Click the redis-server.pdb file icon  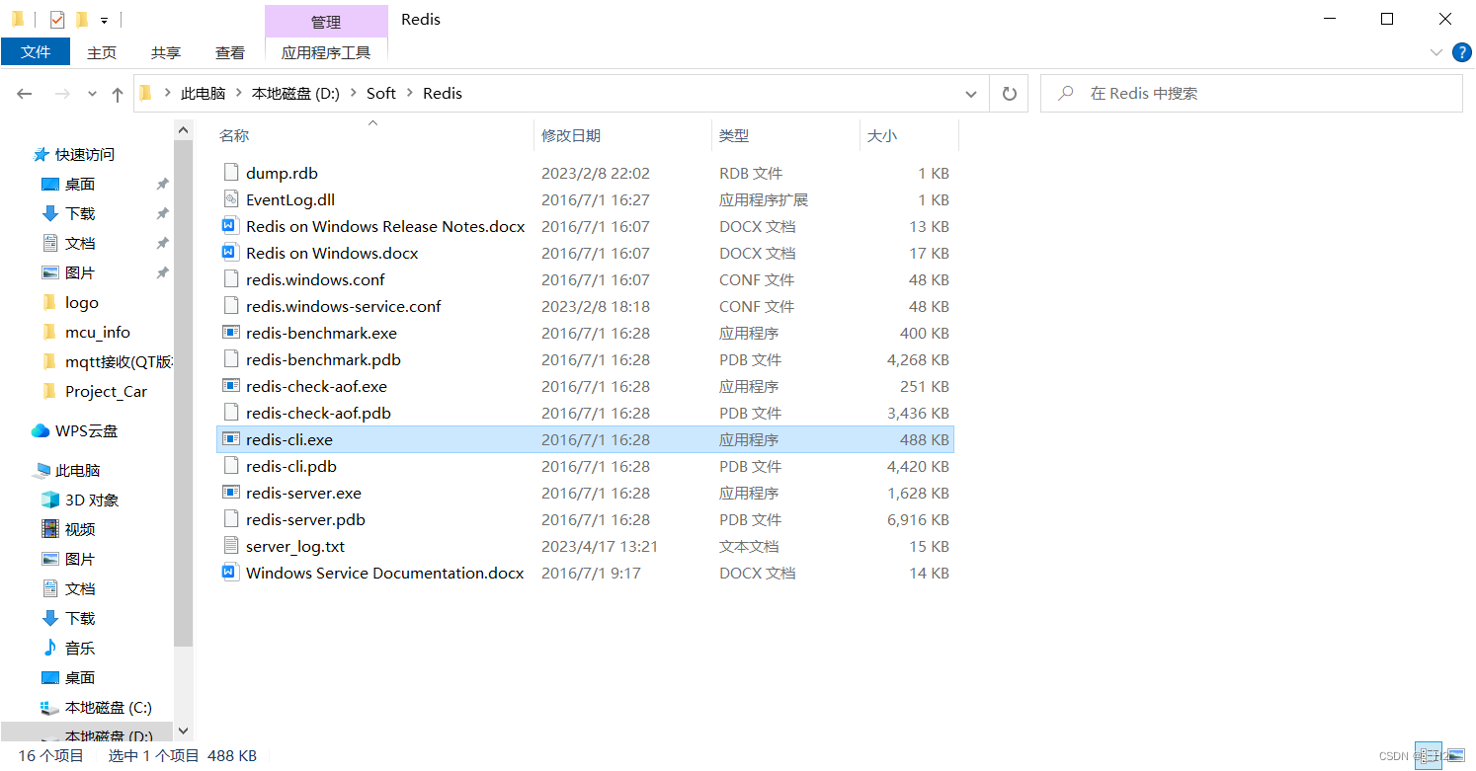pyautogui.click(x=231, y=519)
